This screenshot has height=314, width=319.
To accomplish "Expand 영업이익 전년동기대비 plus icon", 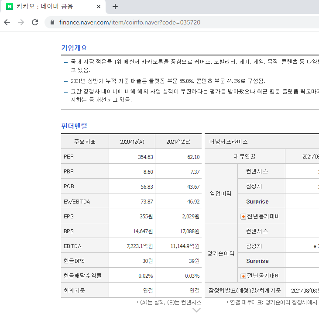I will point(243,217).
